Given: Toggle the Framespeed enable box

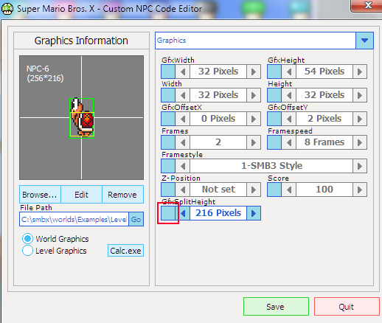Looking at the screenshot, I should [x=274, y=142].
